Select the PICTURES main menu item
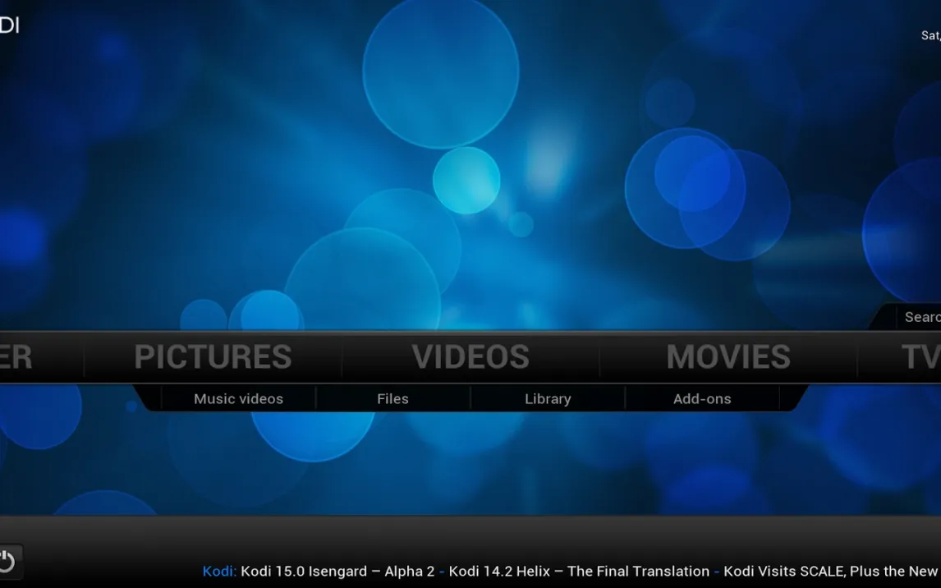941x588 pixels. tap(213, 357)
